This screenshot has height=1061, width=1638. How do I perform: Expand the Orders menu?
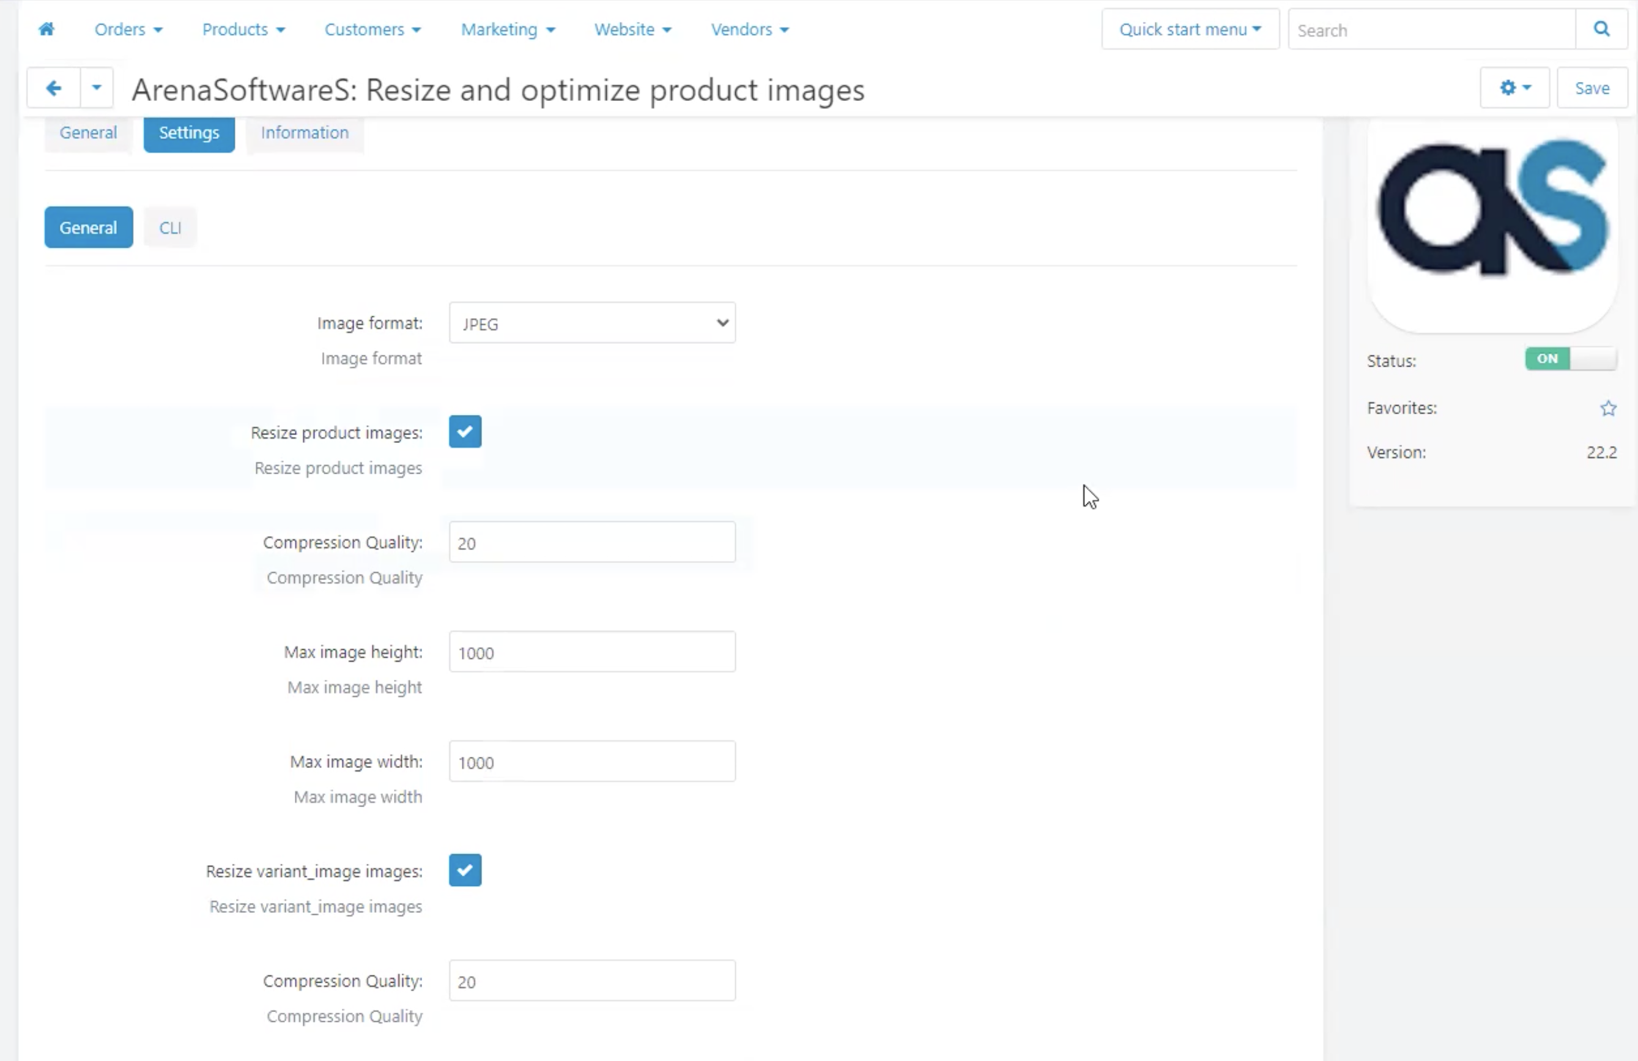coord(128,29)
